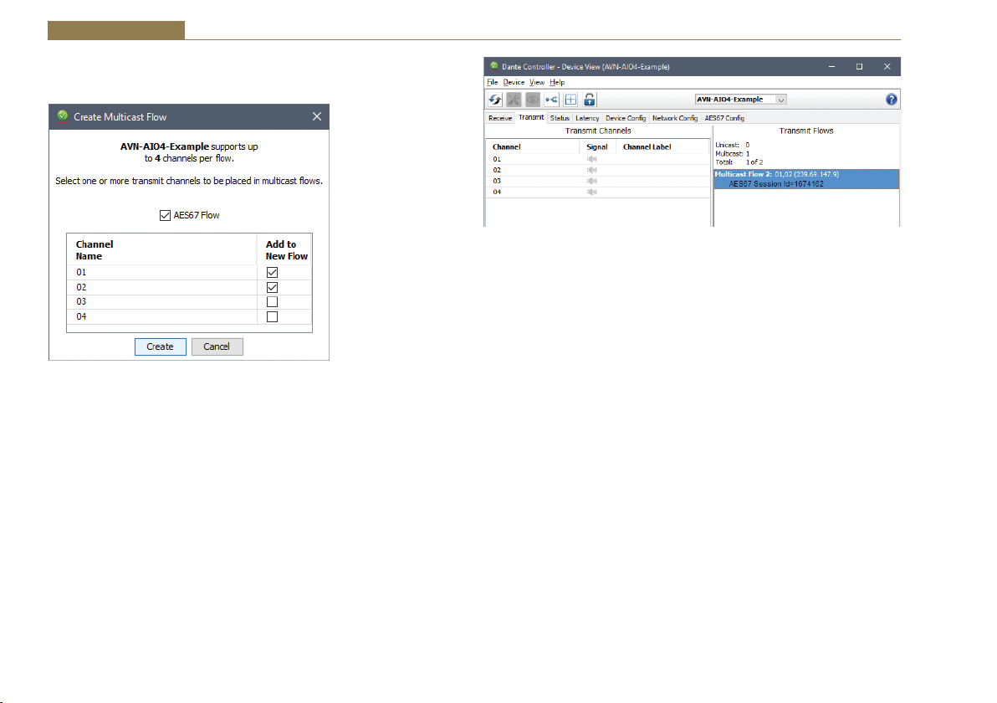
Task: Switch to the Receive tab
Action: click(x=500, y=118)
